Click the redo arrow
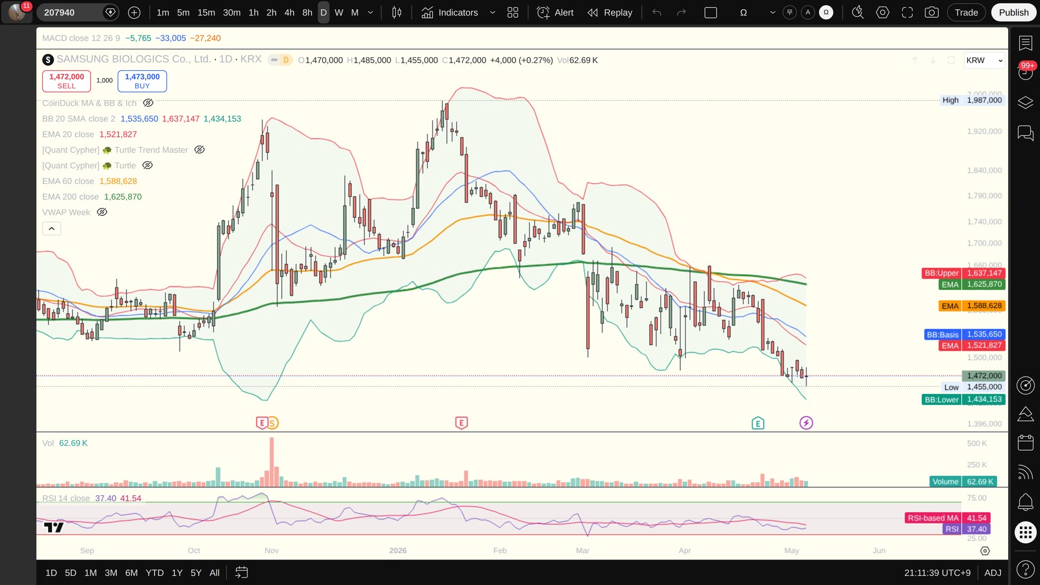Viewport: 1040px width, 585px height. (681, 12)
